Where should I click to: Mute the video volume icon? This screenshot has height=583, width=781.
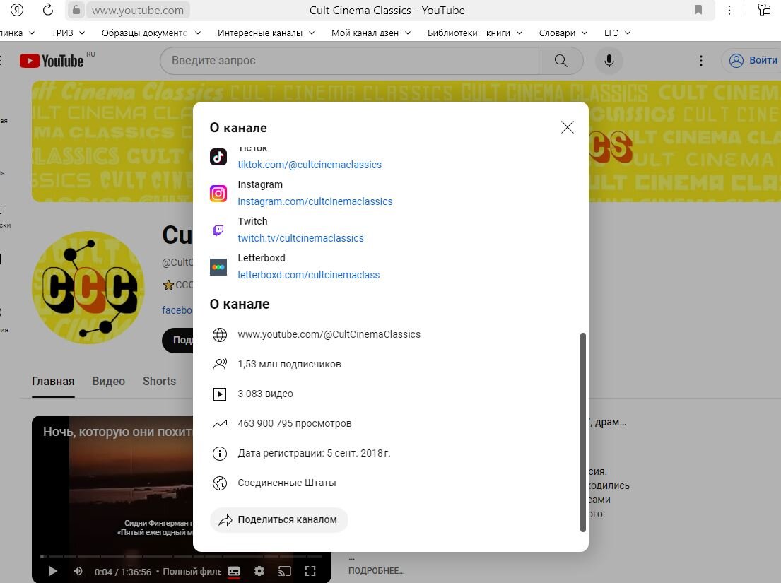click(78, 571)
